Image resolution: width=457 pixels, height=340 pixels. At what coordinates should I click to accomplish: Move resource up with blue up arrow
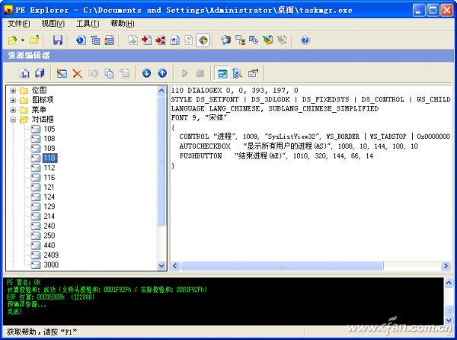point(162,73)
